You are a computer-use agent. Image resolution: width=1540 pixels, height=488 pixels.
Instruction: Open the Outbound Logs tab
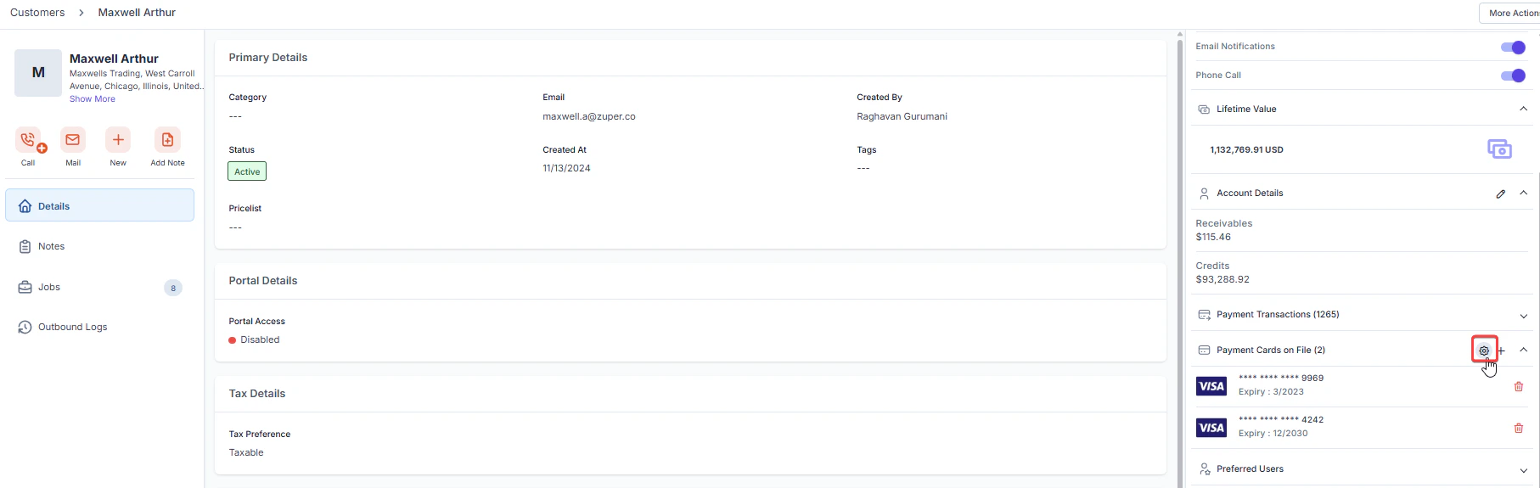99,327
